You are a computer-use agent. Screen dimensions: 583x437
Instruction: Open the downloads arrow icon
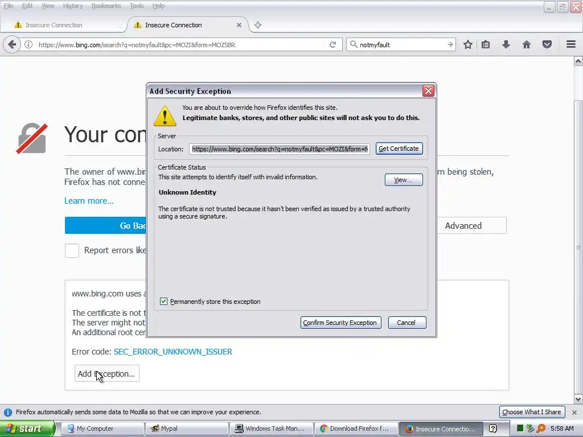click(x=506, y=44)
